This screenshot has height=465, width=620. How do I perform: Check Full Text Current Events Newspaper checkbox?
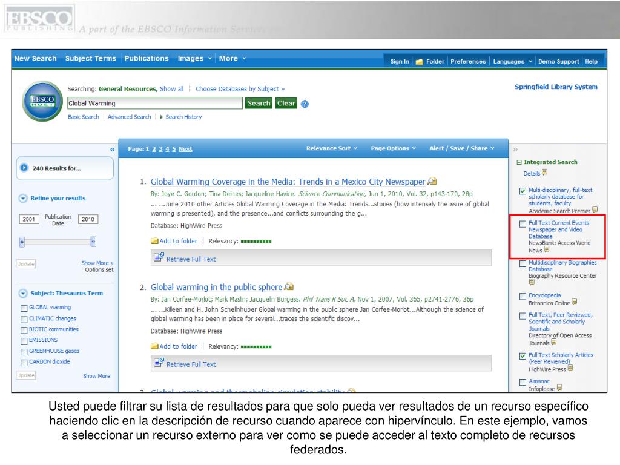[x=523, y=224]
